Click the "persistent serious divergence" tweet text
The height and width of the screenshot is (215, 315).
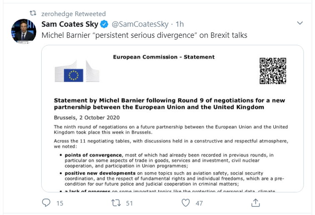coord(144,35)
